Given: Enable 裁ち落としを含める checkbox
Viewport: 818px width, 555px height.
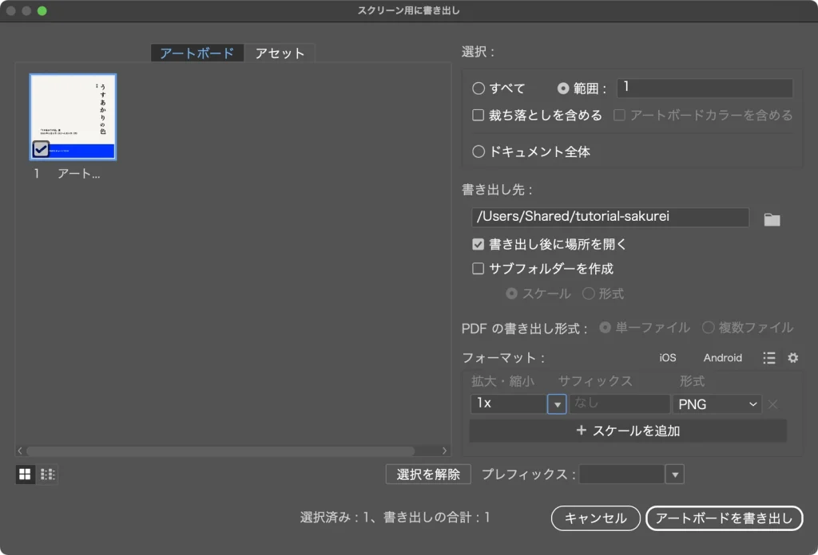Looking at the screenshot, I should pos(478,115).
